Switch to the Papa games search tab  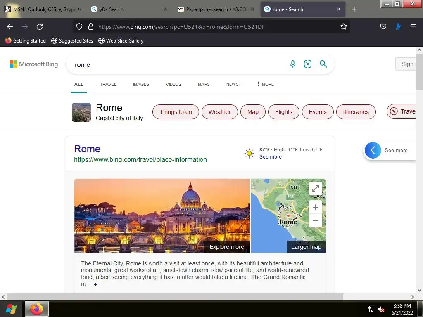pyautogui.click(x=215, y=9)
